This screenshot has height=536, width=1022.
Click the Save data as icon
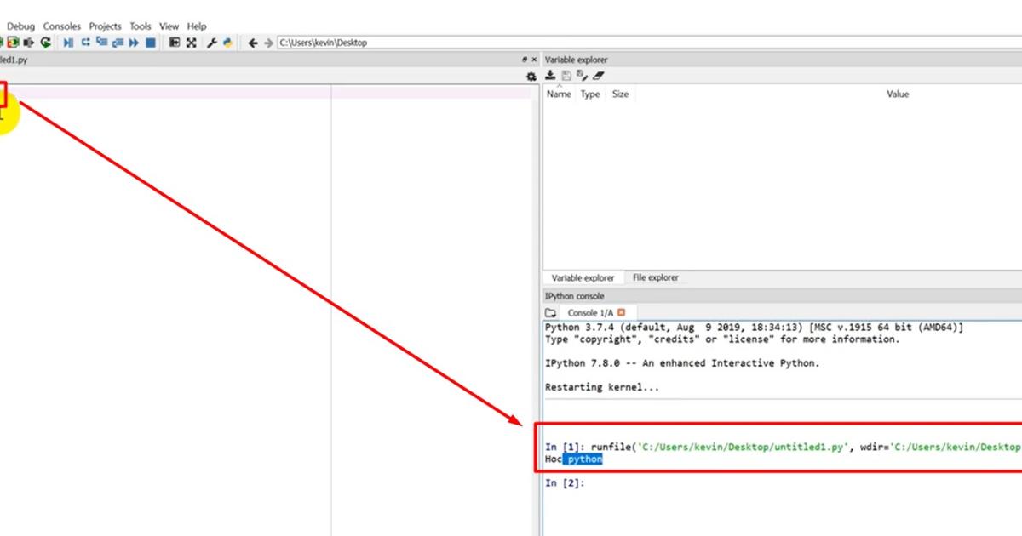pyautogui.click(x=582, y=76)
